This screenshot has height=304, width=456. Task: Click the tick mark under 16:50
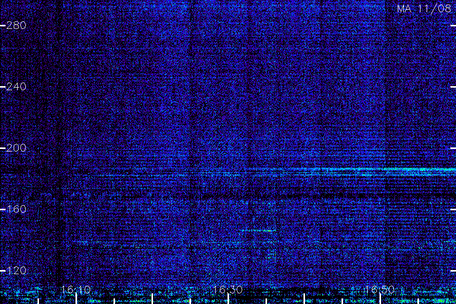pos(380,299)
